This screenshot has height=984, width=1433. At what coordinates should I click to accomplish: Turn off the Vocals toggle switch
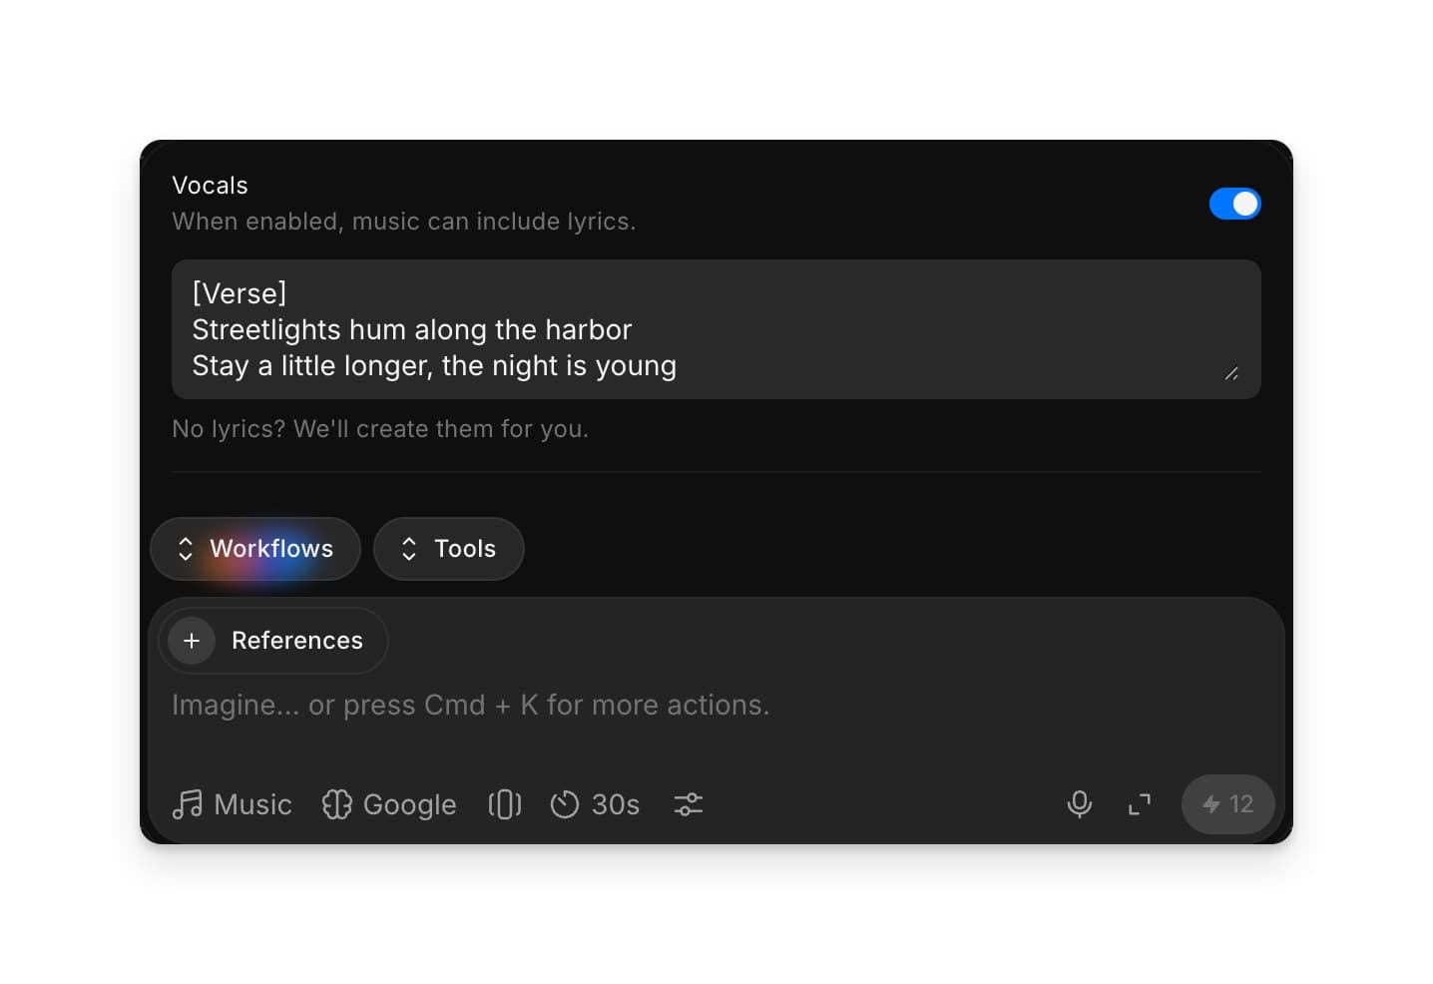click(1234, 204)
